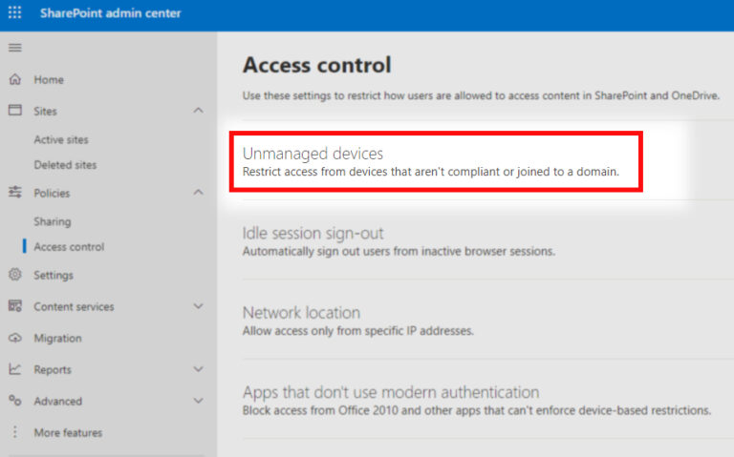
Task: Collapse the Sites section chevron
Action: coord(198,111)
